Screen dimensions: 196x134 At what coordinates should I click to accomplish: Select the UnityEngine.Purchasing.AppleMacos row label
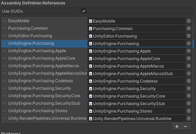pyautogui.click(x=44, y=66)
